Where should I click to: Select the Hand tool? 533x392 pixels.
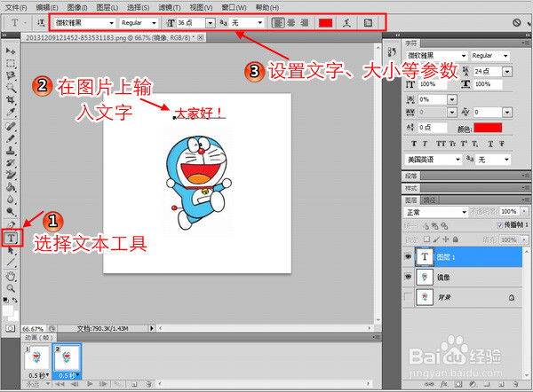[x=11, y=276]
